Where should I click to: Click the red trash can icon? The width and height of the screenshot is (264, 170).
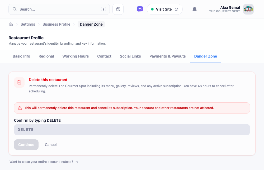(19, 82)
